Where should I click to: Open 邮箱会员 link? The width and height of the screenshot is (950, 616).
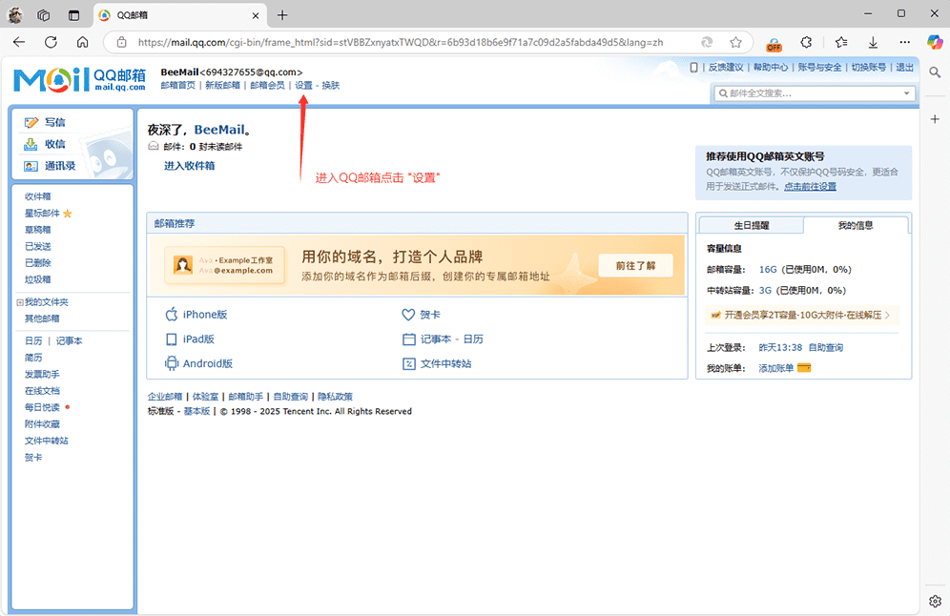(x=267, y=86)
